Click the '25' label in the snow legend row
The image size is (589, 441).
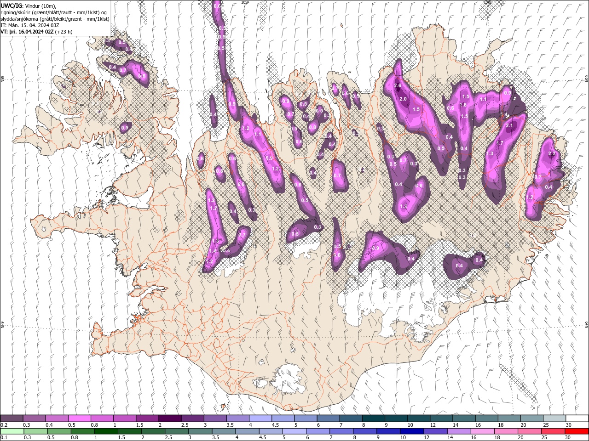[x=546, y=425]
